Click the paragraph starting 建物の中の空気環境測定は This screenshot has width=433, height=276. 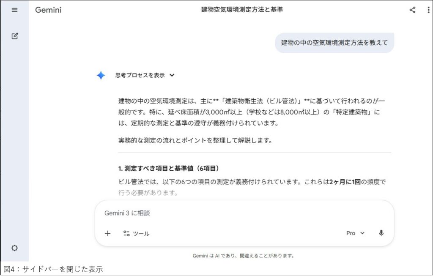pyautogui.click(x=252, y=112)
